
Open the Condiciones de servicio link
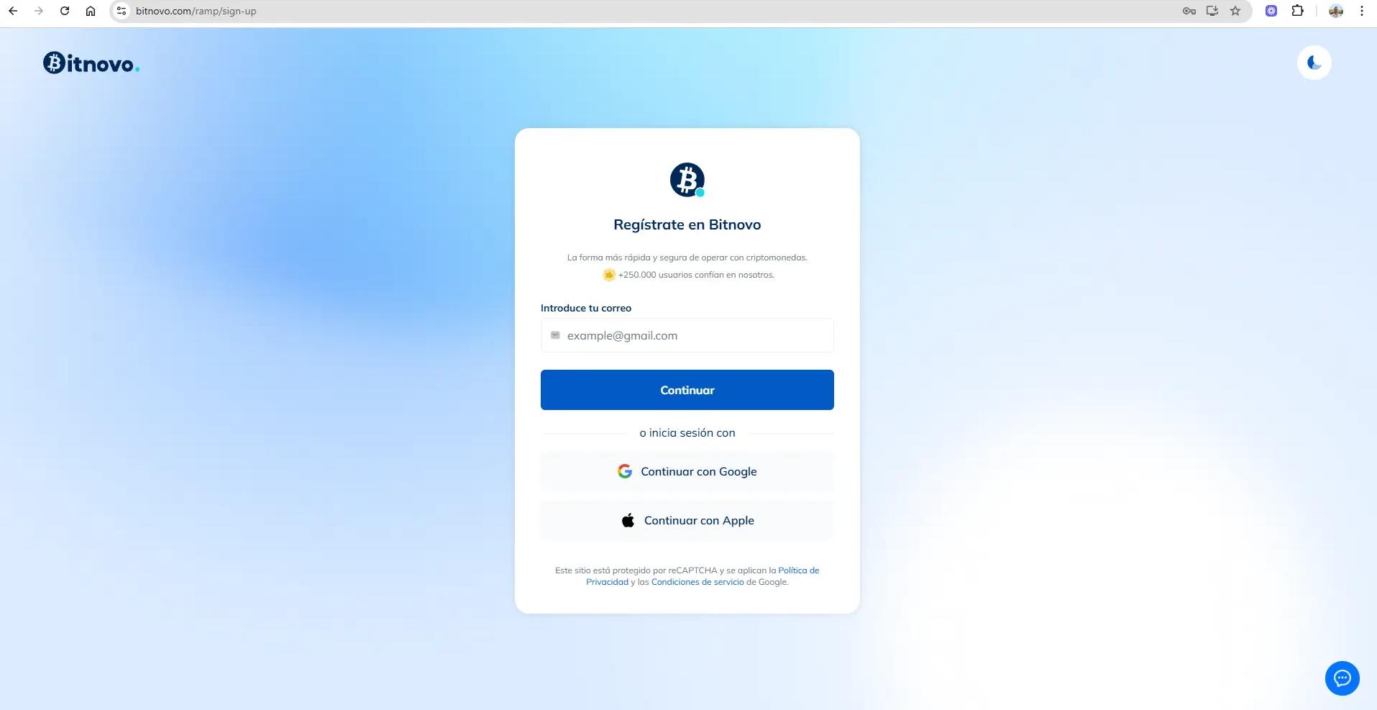(x=697, y=582)
